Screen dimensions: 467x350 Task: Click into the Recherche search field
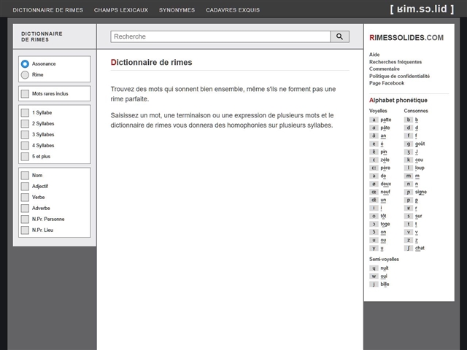tap(220, 36)
